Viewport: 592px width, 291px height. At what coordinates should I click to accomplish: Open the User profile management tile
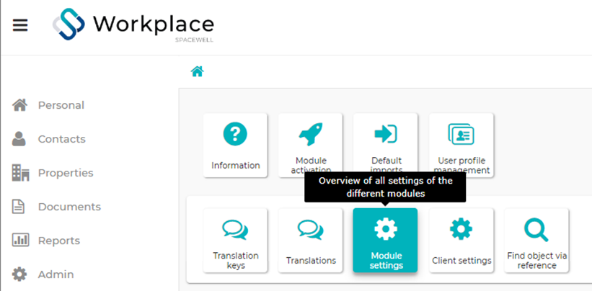coord(461,145)
